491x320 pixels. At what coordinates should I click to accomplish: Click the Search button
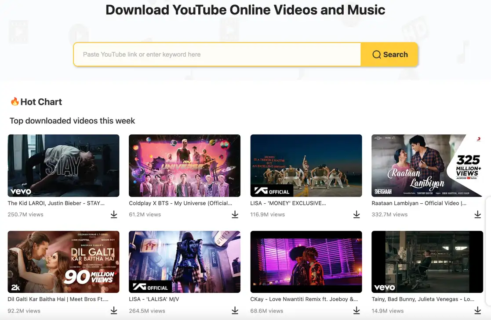389,54
